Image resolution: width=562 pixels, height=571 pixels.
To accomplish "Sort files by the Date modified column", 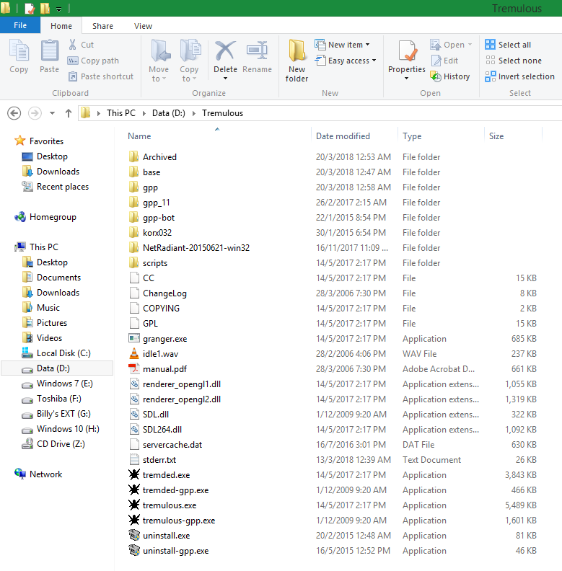I will [343, 136].
